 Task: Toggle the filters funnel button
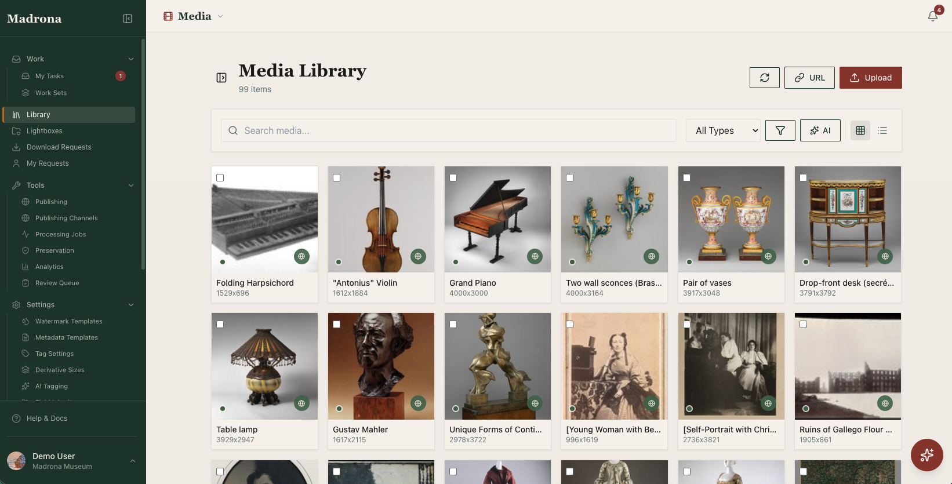pos(780,130)
